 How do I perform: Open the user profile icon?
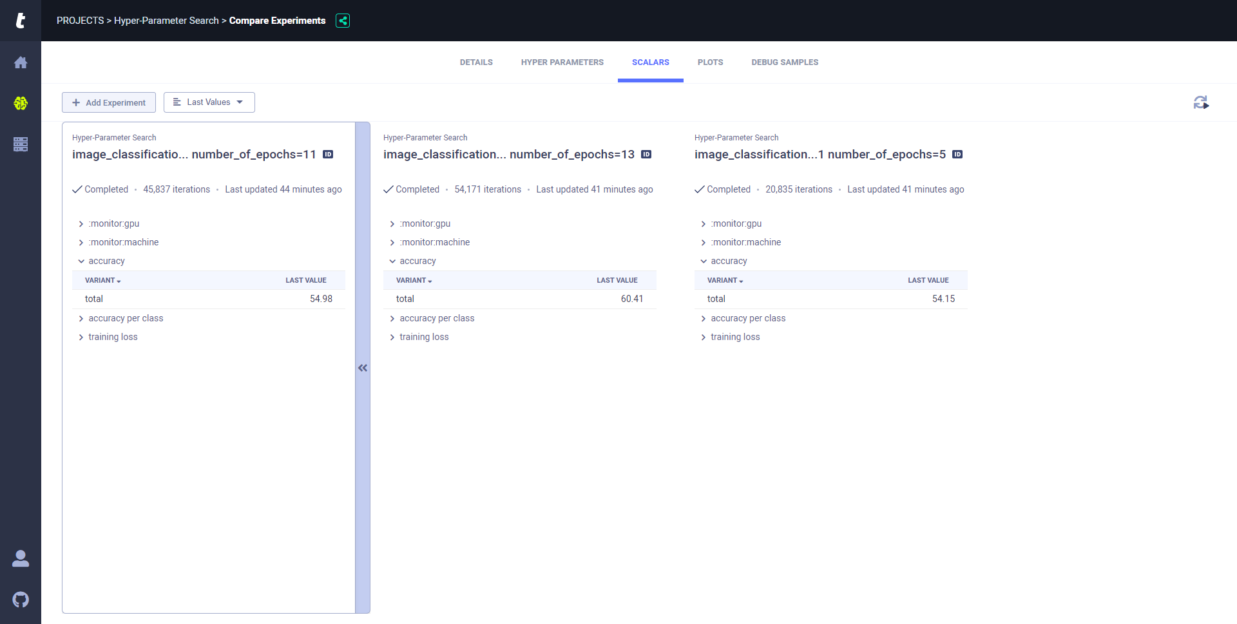[x=21, y=558]
